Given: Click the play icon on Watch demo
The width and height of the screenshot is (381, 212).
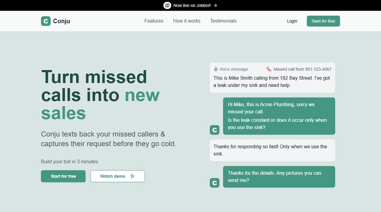Looking at the screenshot, I should (133, 176).
